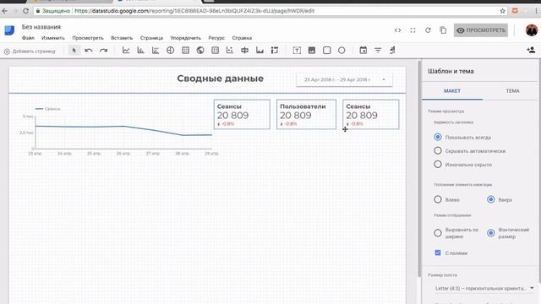Select 'Скрывать автоматически' option
The height and width of the screenshot is (304, 541).
pos(438,150)
